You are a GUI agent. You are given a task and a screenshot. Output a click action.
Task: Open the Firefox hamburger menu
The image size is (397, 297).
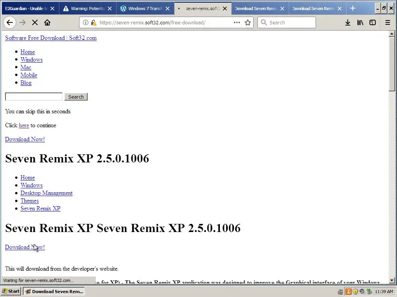coord(387,22)
